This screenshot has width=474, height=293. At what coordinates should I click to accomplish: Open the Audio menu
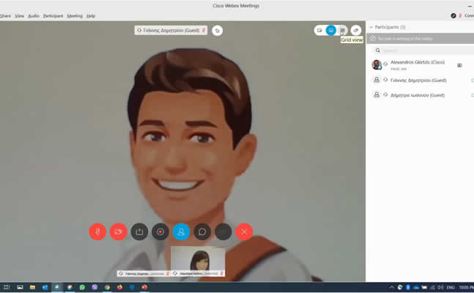coord(34,15)
